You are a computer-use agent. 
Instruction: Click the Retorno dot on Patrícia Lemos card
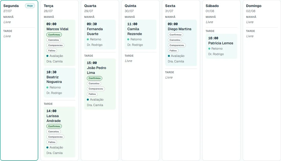coord(209,48)
